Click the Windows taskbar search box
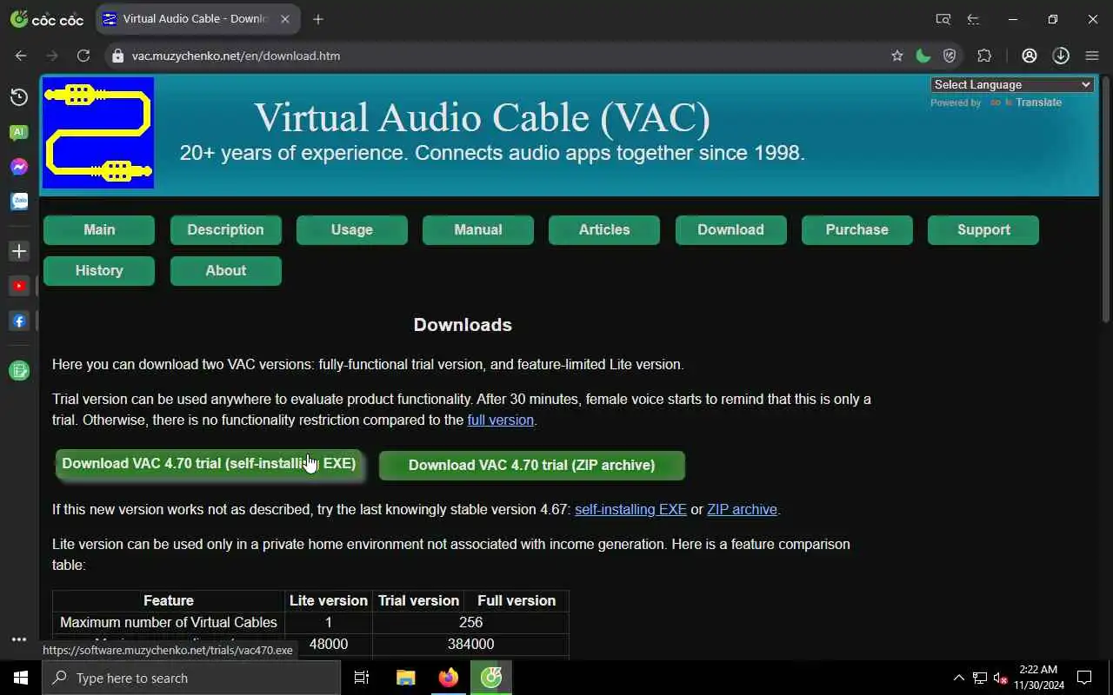The image size is (1113, 695). [x=191, y=678]
